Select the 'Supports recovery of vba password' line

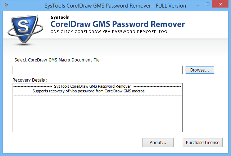[x=89, y=91]
